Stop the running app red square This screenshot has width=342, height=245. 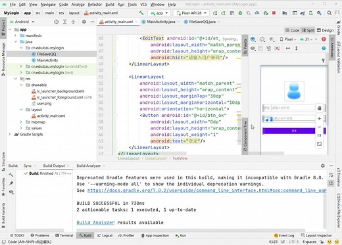coord(274,13)
